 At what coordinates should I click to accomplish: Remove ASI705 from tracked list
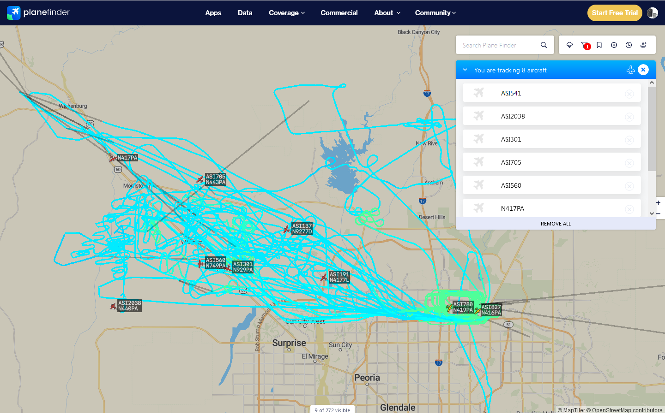pos(629,163)
